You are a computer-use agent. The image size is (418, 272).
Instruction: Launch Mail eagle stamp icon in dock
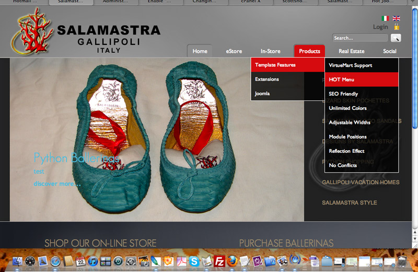tap(43, 261)
